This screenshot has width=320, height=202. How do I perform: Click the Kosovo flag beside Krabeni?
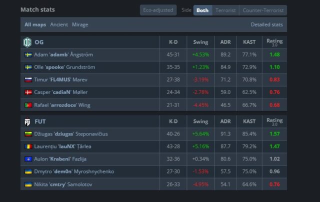pyautogui.click(x=28, y=159)
